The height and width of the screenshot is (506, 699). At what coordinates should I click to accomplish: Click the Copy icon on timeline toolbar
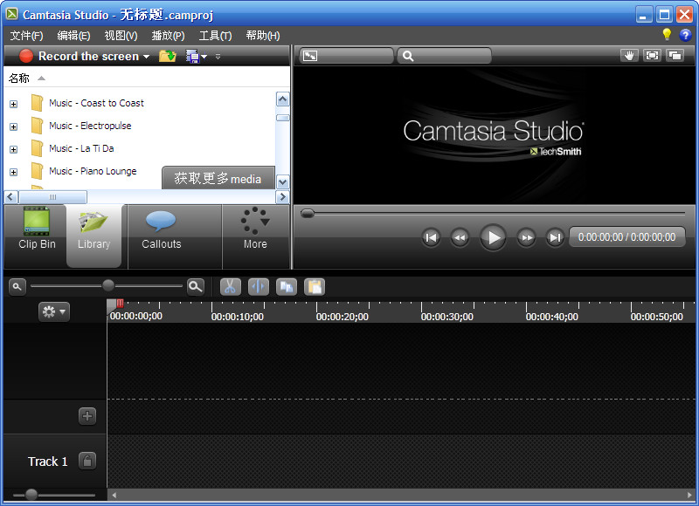click(x=287, y=287)
